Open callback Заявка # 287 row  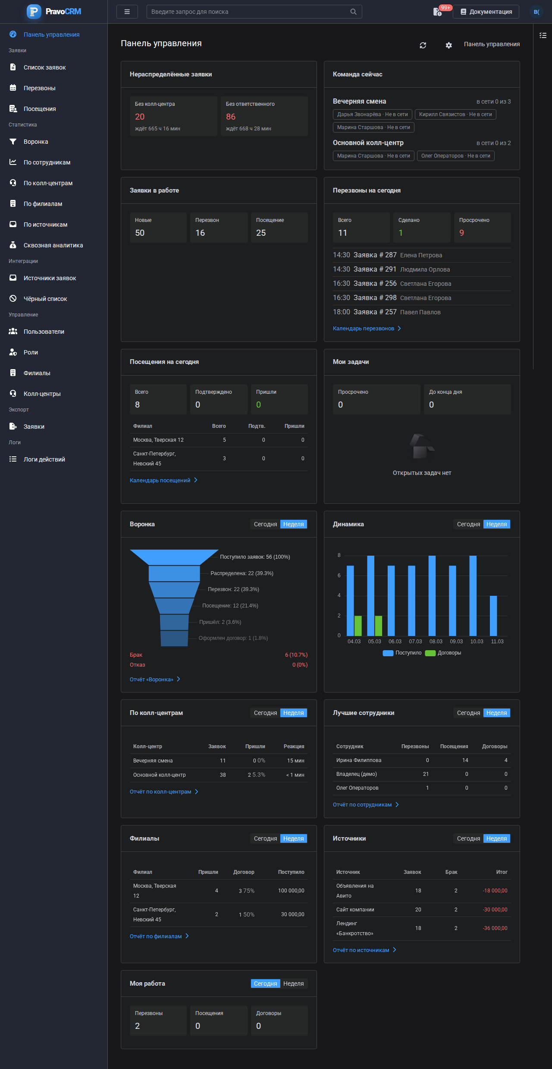pos(422,255)
